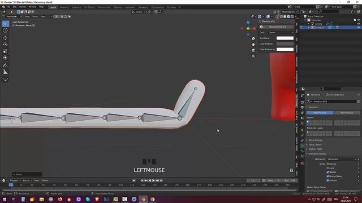The width and height of the screenshot is (362, 203).
Task: Toggle visibility of Collection in outliner
Action: coord(359,20)
